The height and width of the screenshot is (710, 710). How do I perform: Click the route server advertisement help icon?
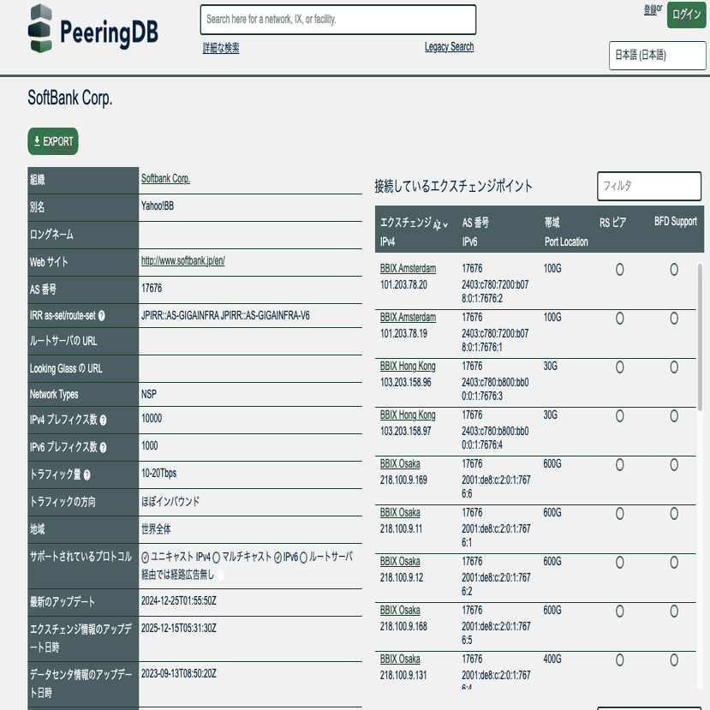tap(219, 576)
